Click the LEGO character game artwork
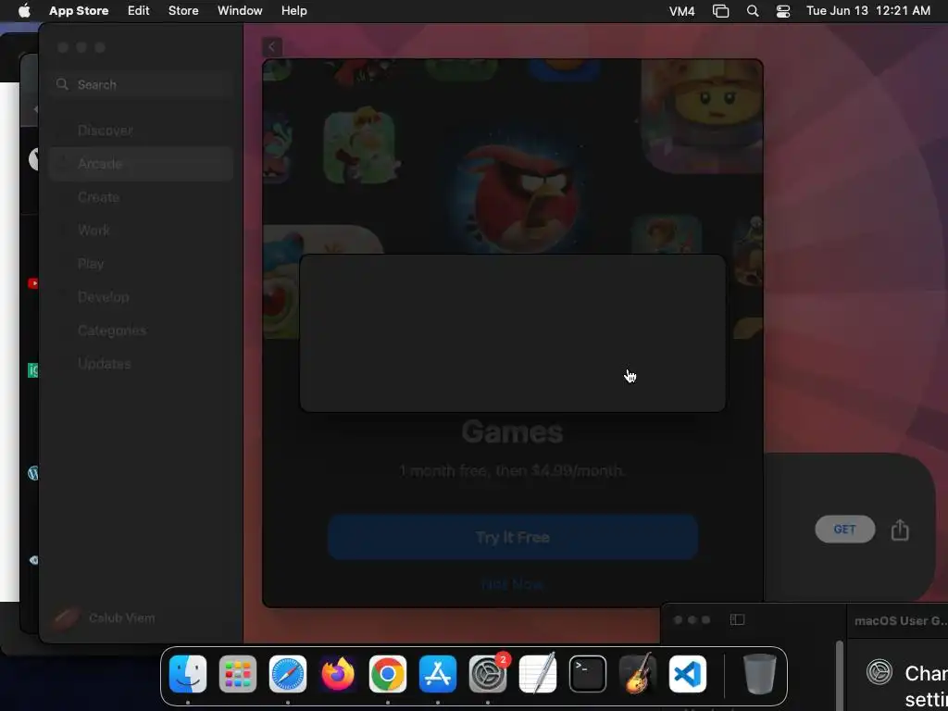 pos(702,116)
